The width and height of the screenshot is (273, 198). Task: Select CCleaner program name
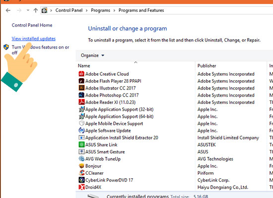(x=94, y=173)
